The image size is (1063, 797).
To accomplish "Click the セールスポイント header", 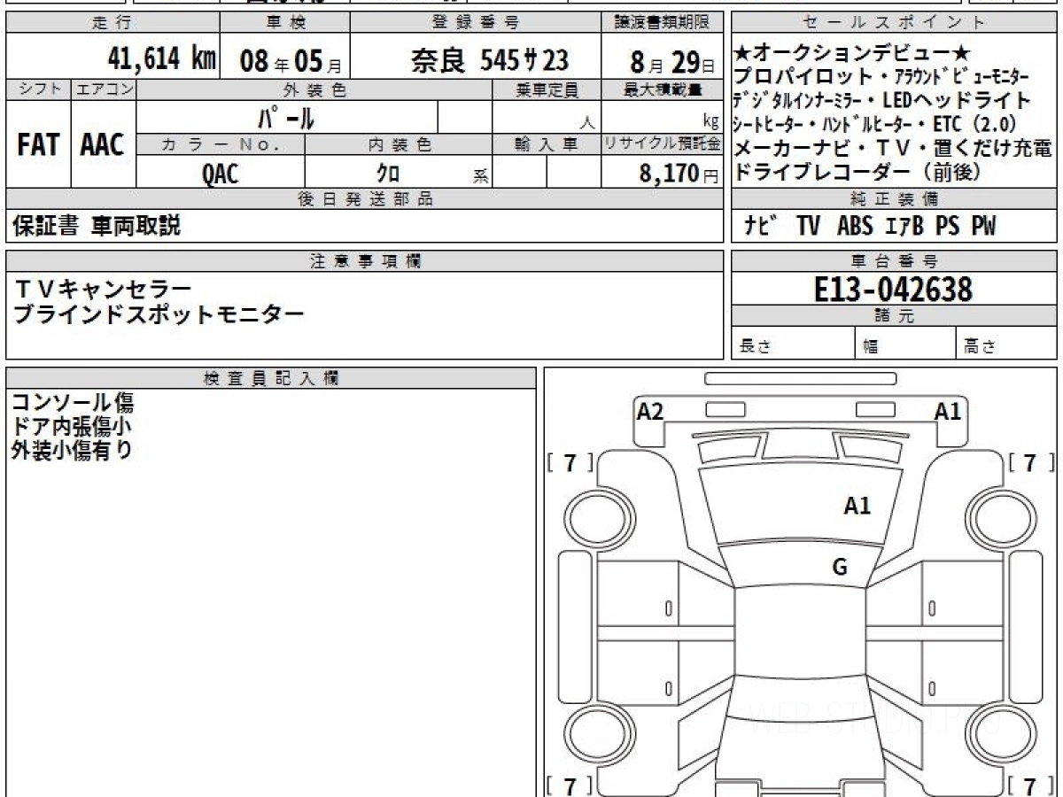I will click(895, 23).
